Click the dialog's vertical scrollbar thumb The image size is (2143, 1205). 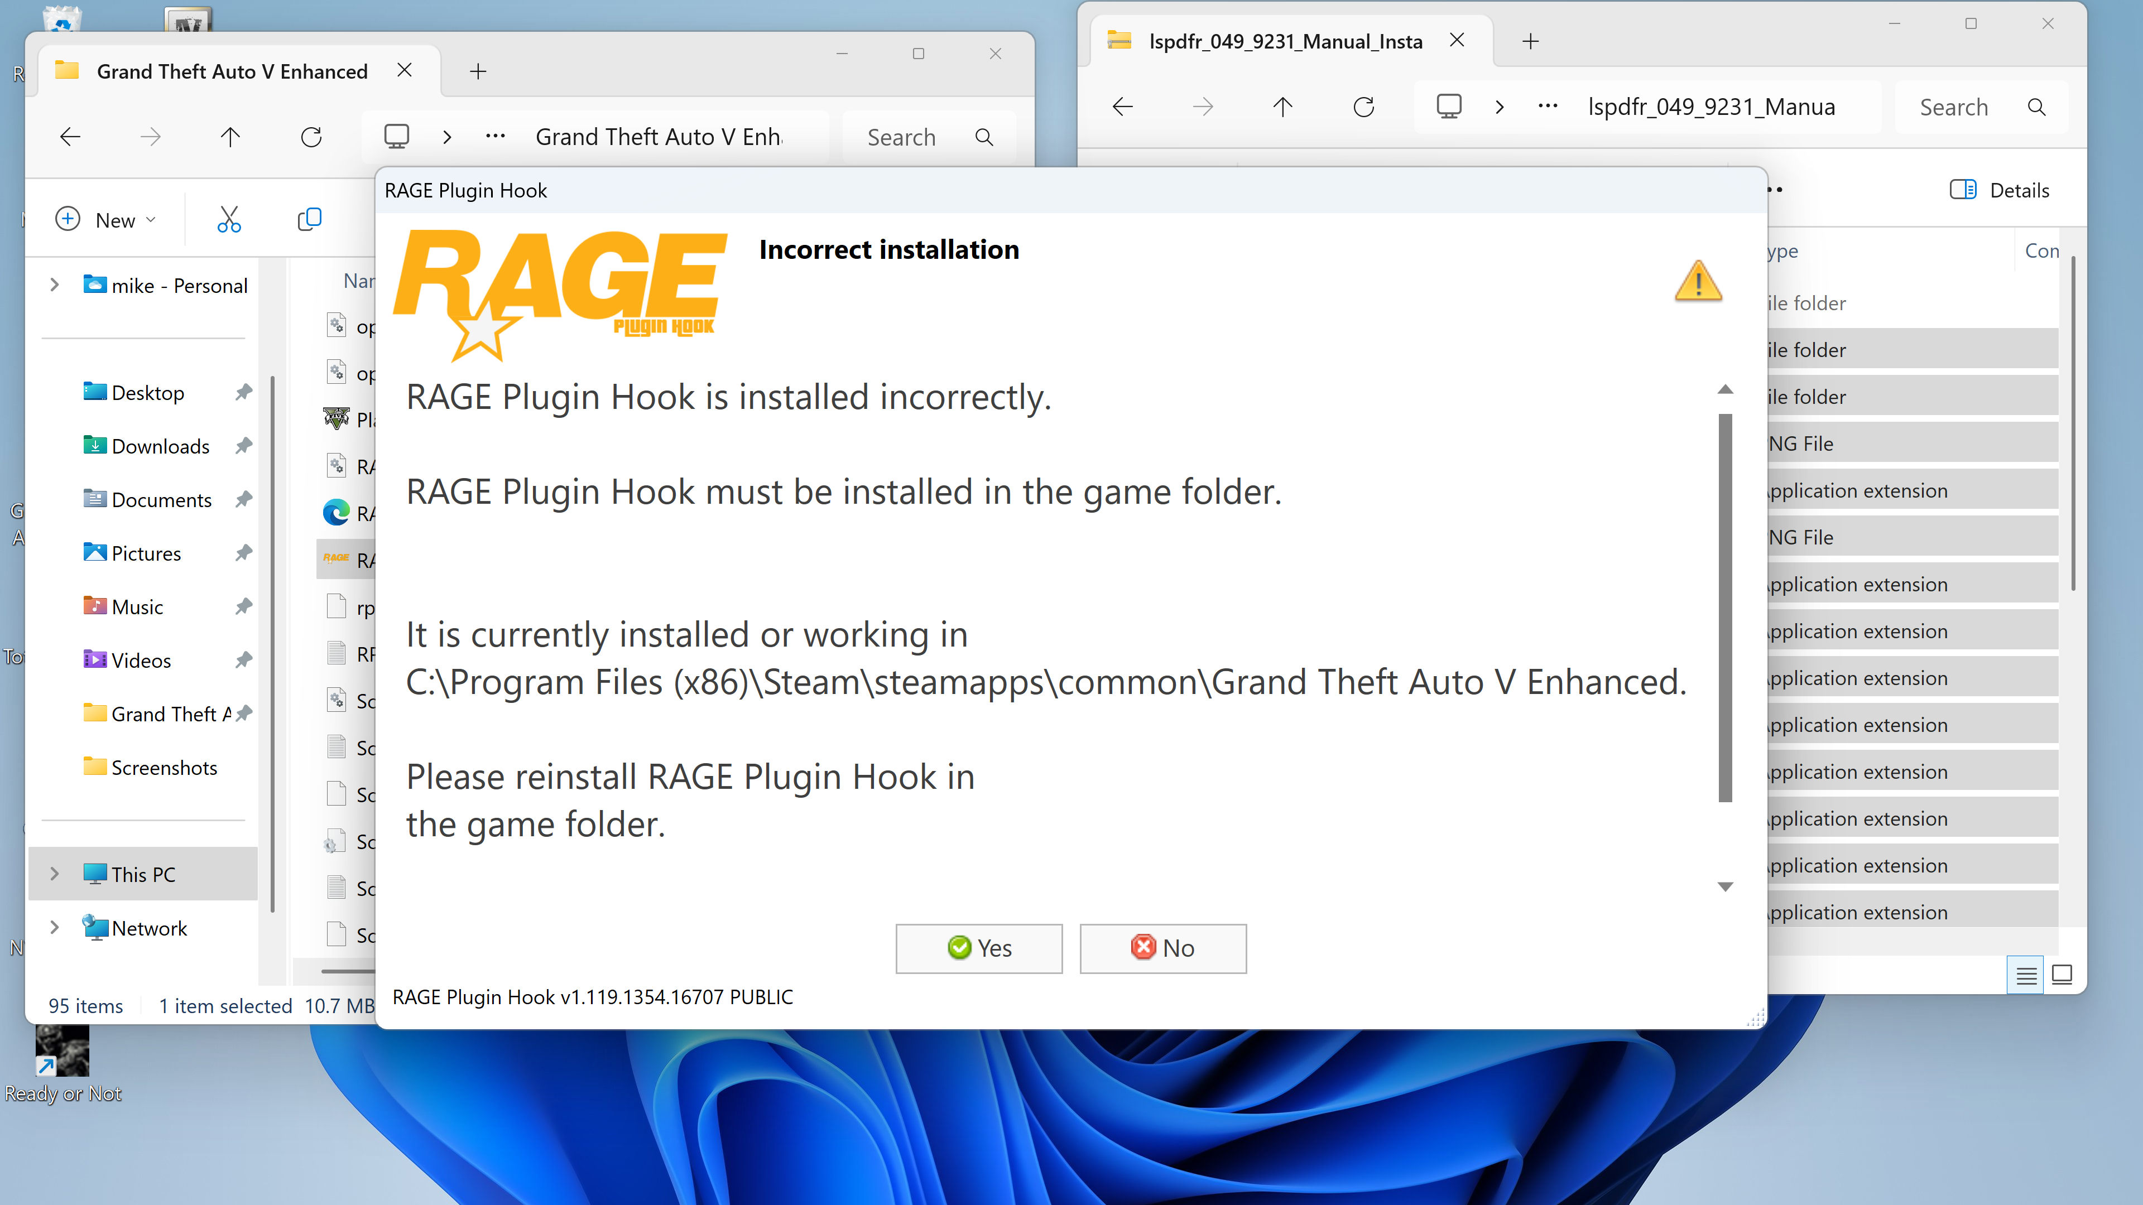(1724, 607)
